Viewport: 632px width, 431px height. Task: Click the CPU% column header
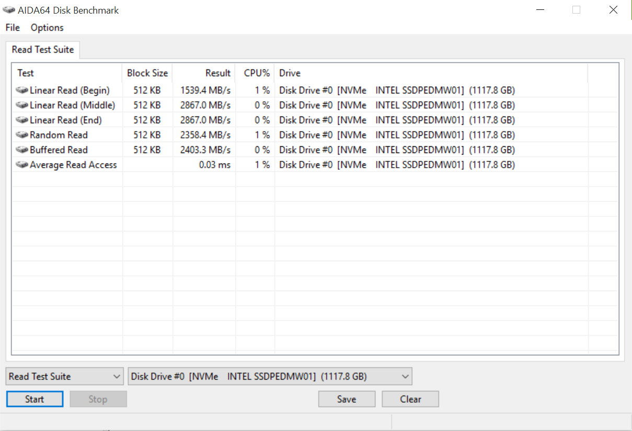[255, 73]
